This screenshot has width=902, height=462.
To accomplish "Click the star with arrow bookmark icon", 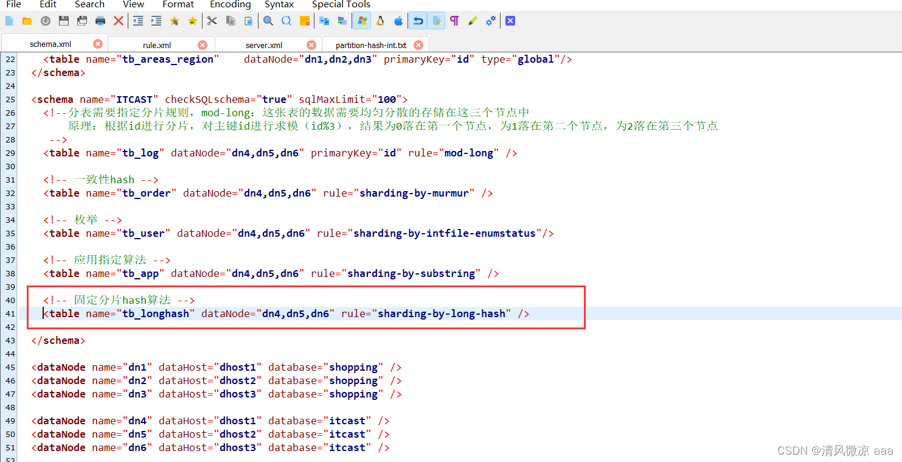I will tap(193, 21).
